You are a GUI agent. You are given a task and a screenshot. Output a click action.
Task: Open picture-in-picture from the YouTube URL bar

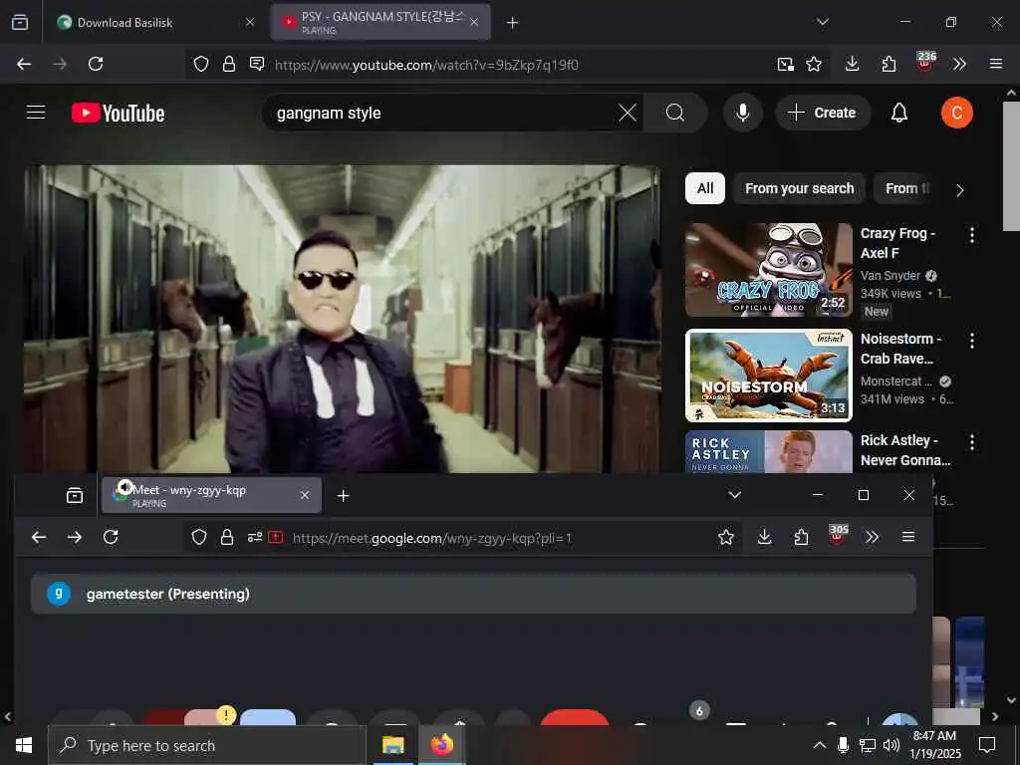tap(785, 64)
